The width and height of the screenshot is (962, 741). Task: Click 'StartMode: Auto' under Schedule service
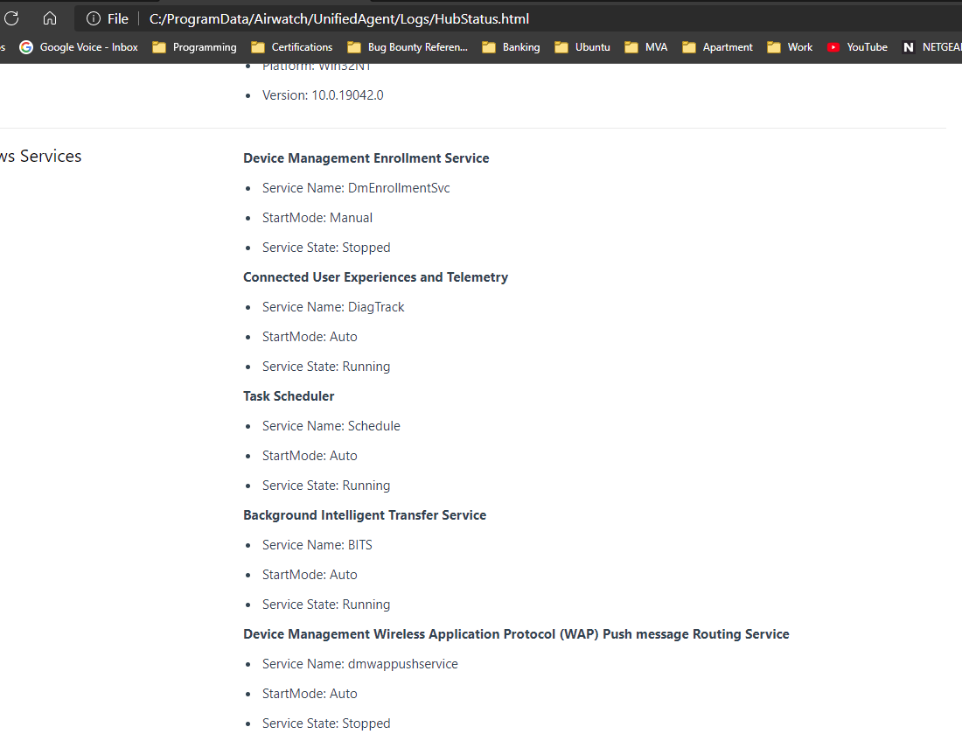click(310, 456)
